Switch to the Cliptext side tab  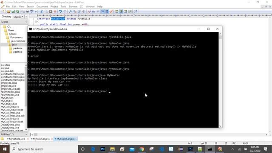click(x=17, y=17)
